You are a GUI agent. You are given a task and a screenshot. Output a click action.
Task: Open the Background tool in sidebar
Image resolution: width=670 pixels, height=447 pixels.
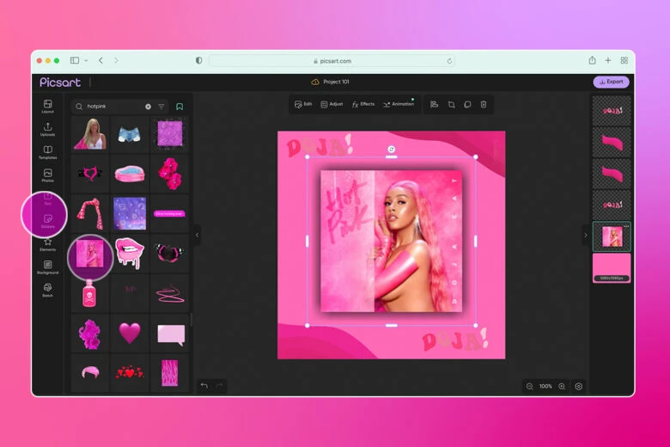coord(48,266)
